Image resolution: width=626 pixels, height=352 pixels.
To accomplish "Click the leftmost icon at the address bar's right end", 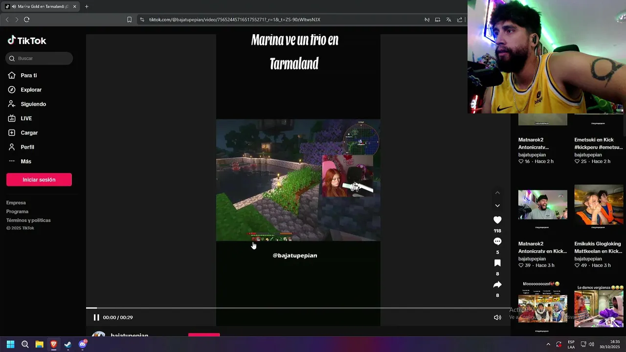I will click(x=427, y=20).
